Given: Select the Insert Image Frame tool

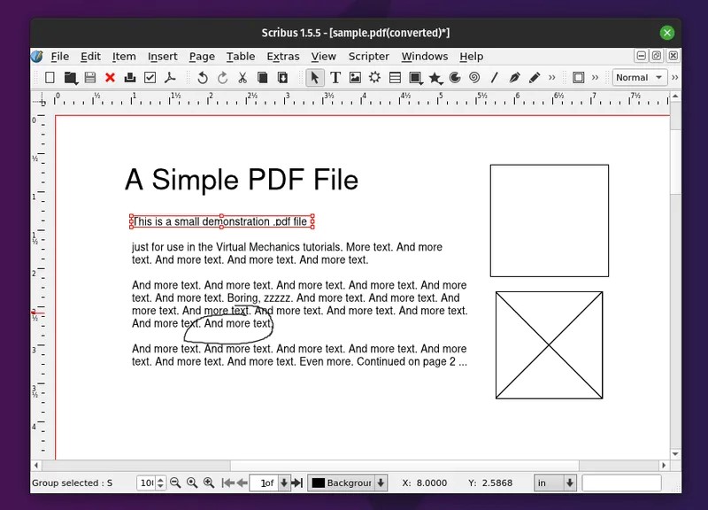Looking at the screenshot, I should coord(357,78).
